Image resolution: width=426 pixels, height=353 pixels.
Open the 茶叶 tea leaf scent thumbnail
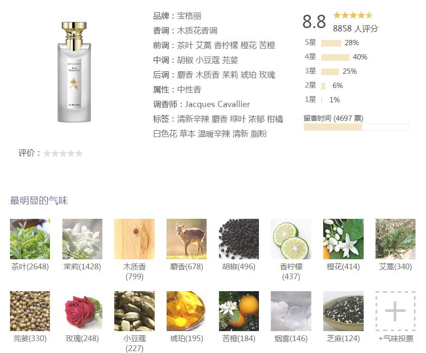[30, 239]
